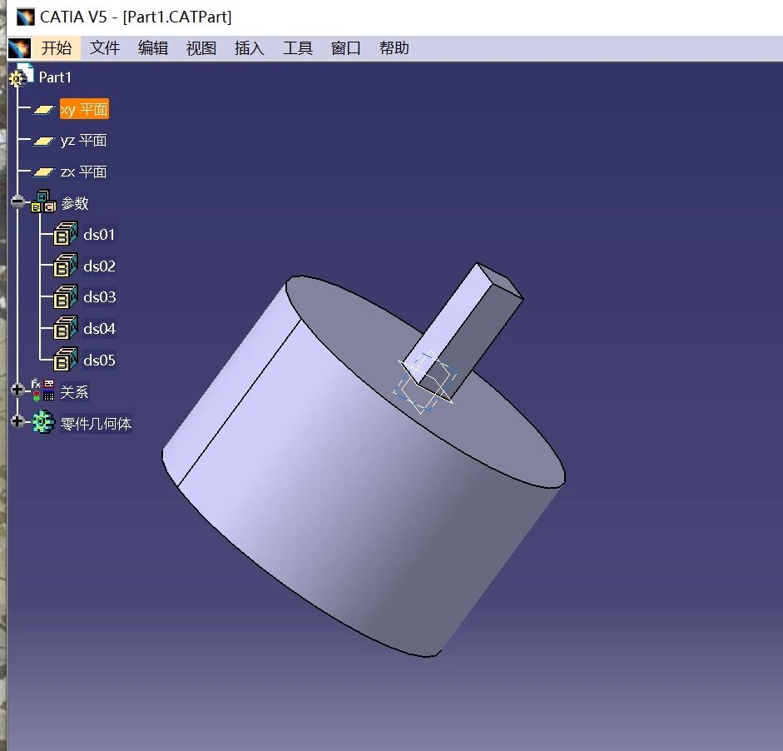The width and height of the screenshot is (783, 751).
Task: Select the 零件几何体 tree label
Action: coord(96,424)
